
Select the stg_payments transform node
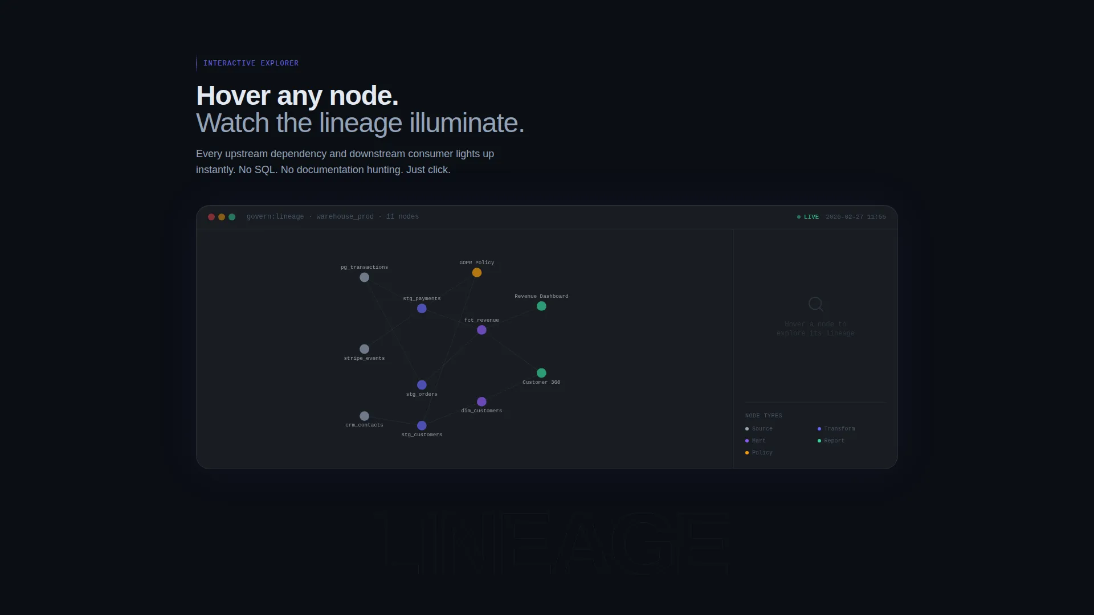[x=422, y=309]
